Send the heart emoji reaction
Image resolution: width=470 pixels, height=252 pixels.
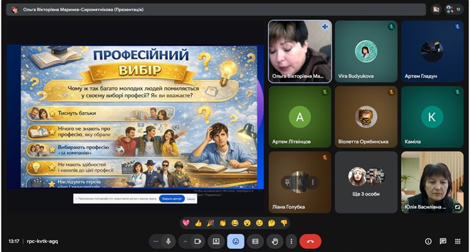click(185, 223)
